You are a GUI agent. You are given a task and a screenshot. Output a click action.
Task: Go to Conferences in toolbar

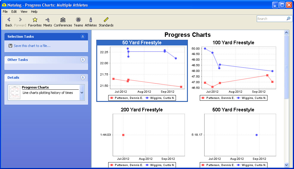(x=63, y=20)
